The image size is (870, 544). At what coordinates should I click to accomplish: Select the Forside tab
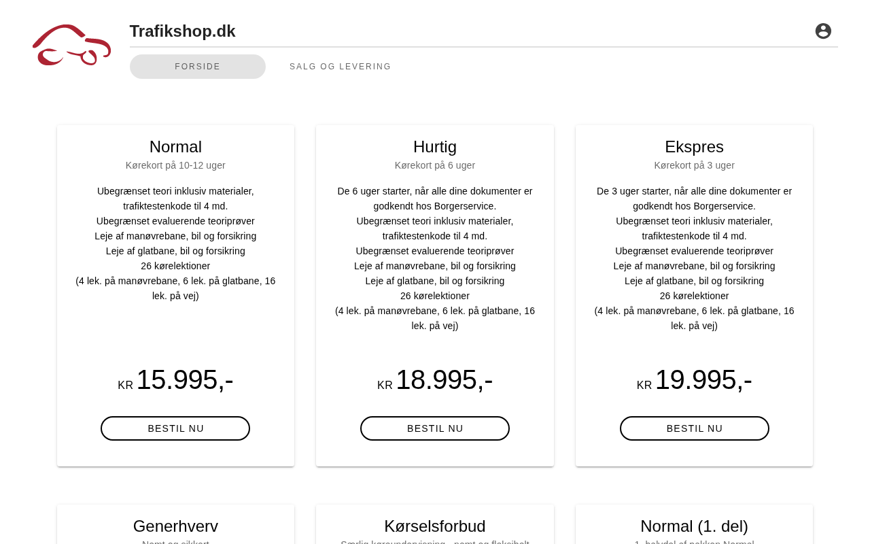(x=198, y=67)
